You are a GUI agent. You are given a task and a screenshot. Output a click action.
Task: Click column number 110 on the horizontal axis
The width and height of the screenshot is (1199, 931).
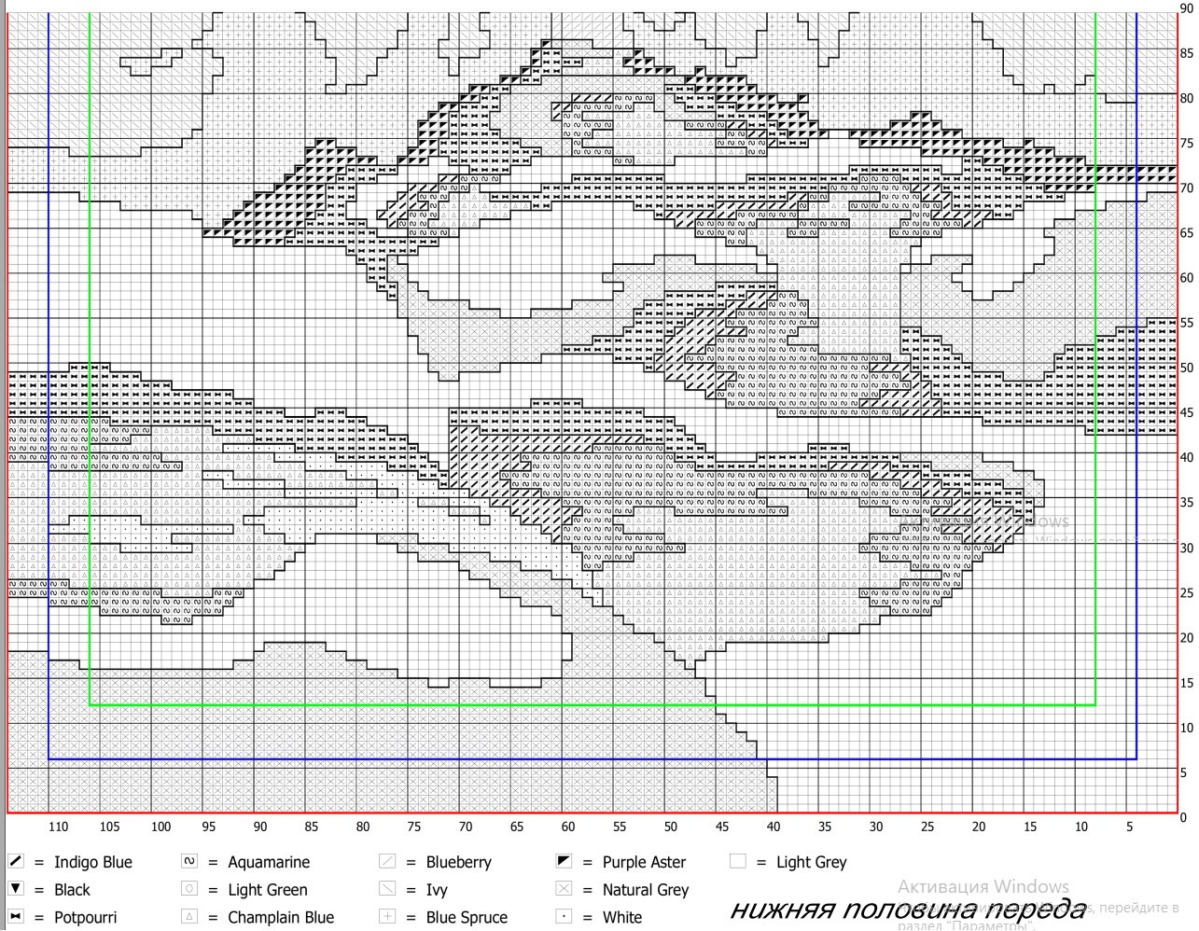(58, 827)
